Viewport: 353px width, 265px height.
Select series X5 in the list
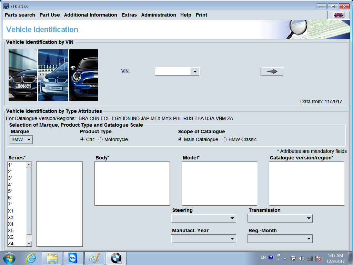point(17,230)
